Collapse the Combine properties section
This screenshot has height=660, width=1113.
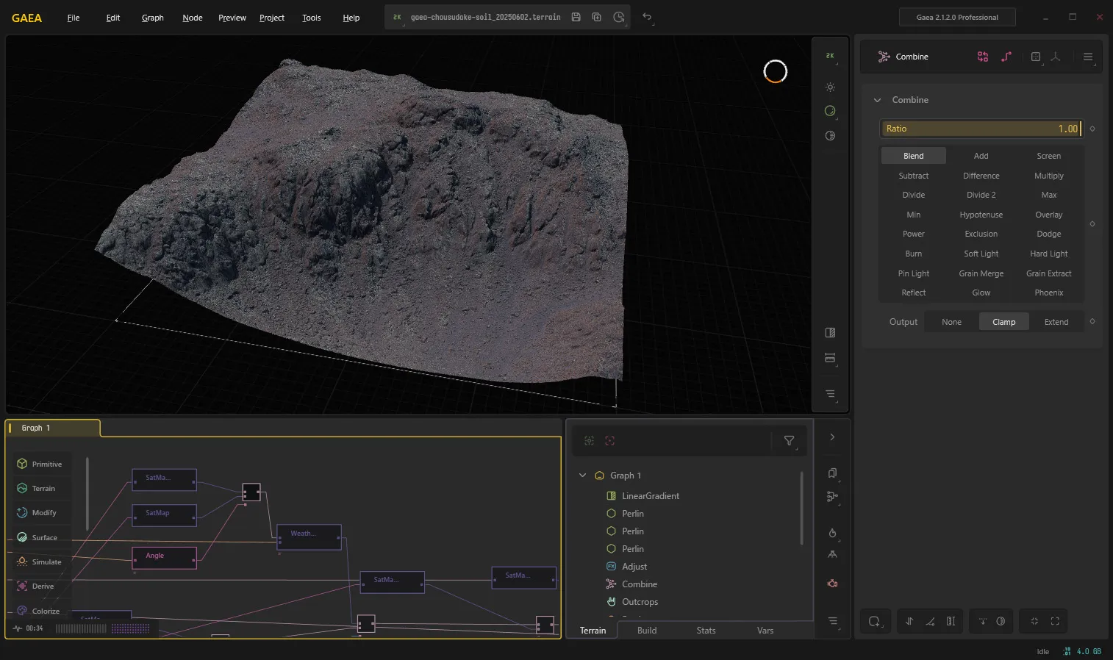coord(877,100)
